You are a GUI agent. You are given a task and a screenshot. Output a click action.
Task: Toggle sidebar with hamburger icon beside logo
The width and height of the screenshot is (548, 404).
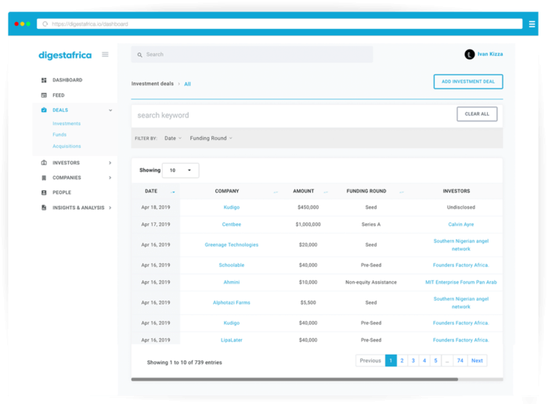pyautogui.click(x=105, y=55)
